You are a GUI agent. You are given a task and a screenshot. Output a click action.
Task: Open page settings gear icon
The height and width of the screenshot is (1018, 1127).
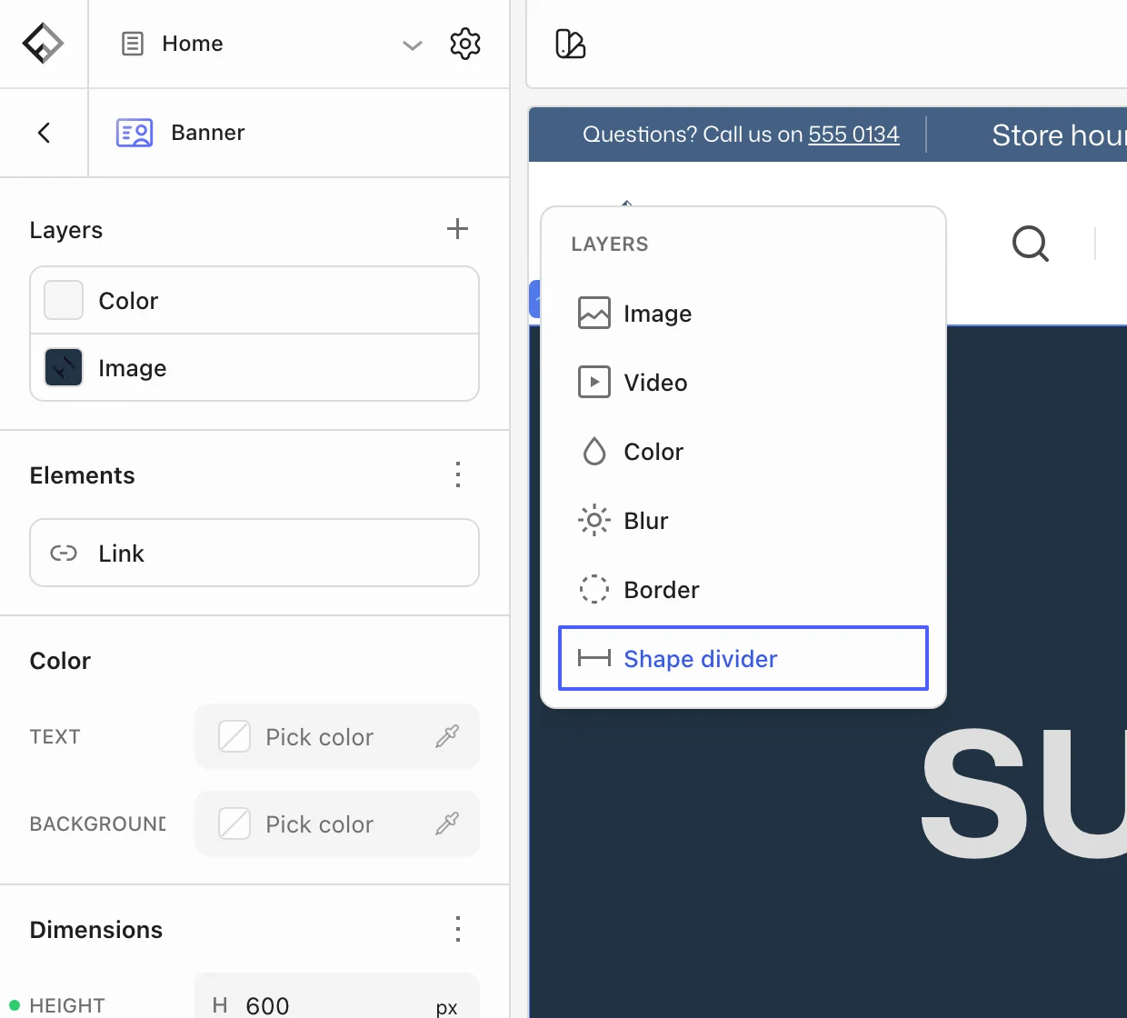point(465,44)
